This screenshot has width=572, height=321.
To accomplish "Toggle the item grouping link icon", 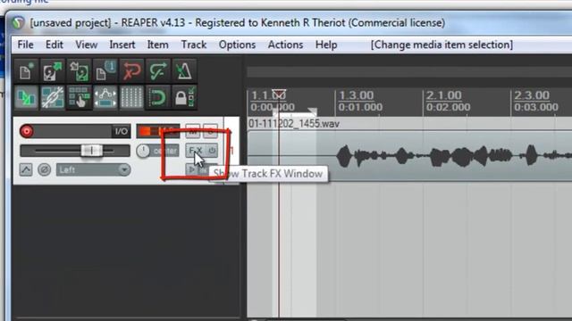I will [53, 97].
